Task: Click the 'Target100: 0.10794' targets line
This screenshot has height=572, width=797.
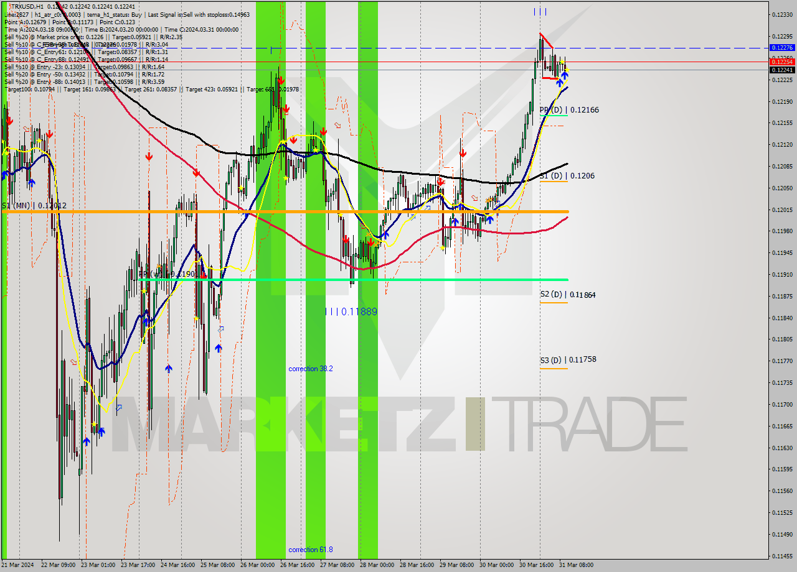Action: (151, 89)
